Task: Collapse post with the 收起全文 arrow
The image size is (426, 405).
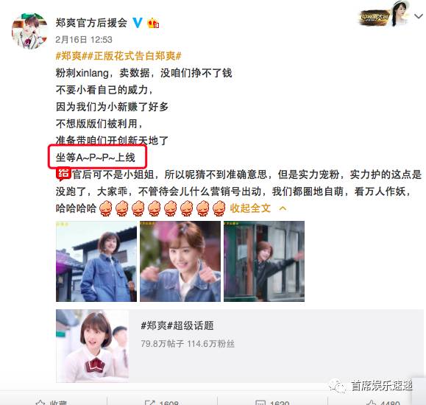Action: 283,208
